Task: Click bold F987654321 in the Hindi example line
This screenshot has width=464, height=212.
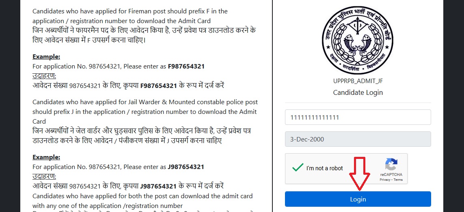Action: tap(159, 86)
